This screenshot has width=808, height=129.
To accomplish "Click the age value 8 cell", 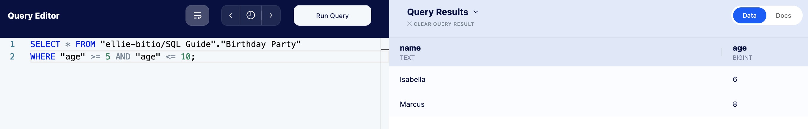I will (735, 104).
